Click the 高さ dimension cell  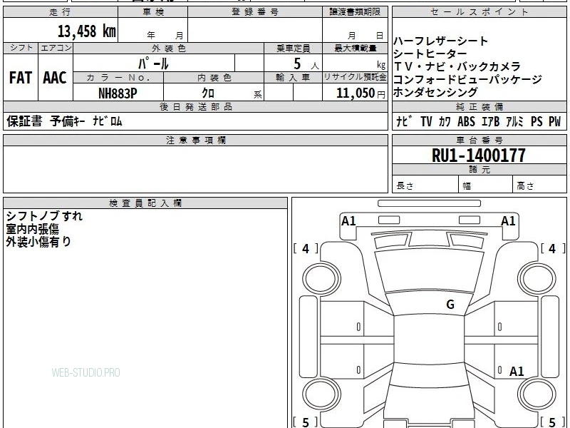[539, 185]
